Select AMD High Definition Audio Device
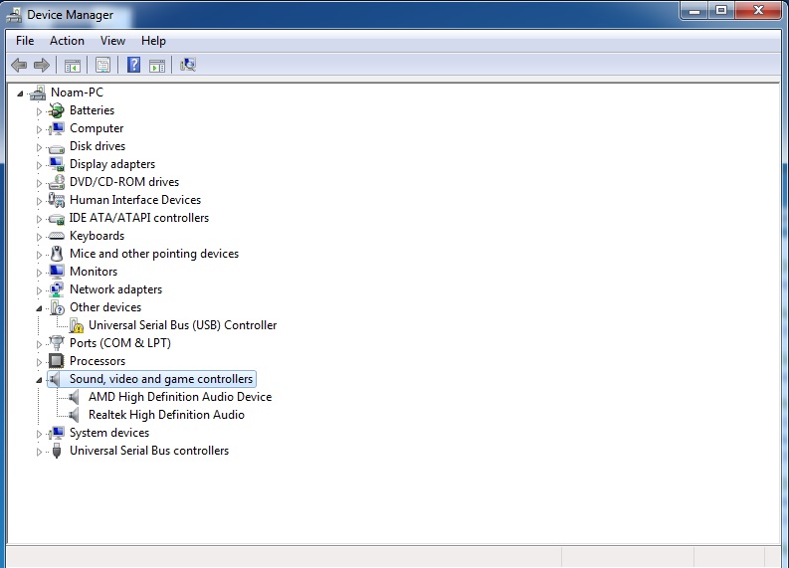This screenshot has height=568, width=789. [180, 397]
